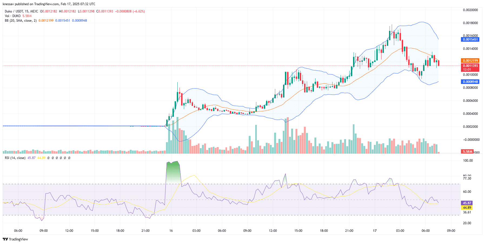This screenshot has height=244, width=485.
Task: Click the 36.61 RSI axis label
Action: coord(467,212)
